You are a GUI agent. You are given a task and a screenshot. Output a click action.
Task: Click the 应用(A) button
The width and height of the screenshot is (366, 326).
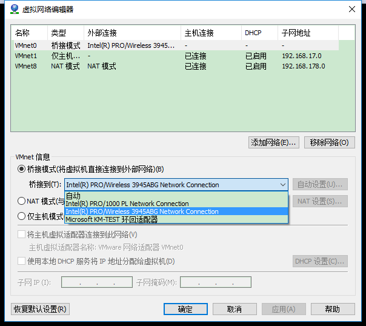click(284, 309)
